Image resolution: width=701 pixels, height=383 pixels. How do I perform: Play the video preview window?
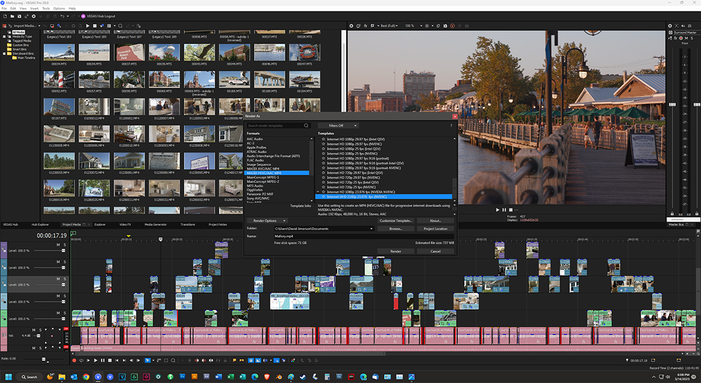tap(498, 209)
